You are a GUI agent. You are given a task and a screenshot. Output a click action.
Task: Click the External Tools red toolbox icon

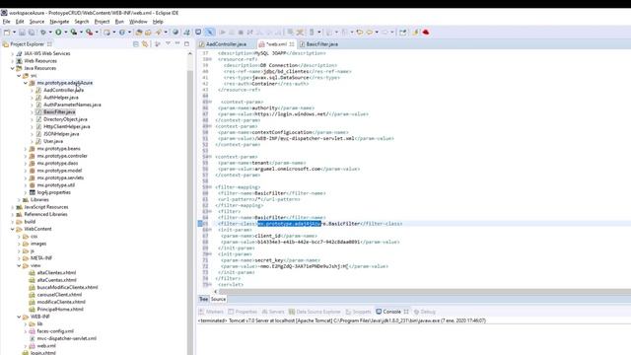[89, 33]
